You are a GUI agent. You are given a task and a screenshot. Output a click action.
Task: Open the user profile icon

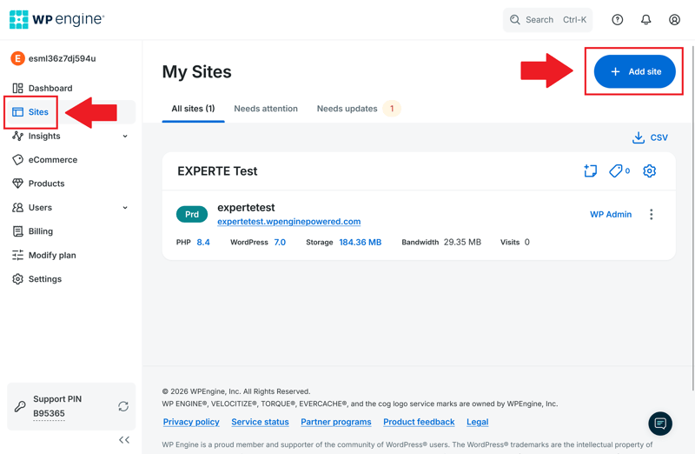tap(674, 19)
